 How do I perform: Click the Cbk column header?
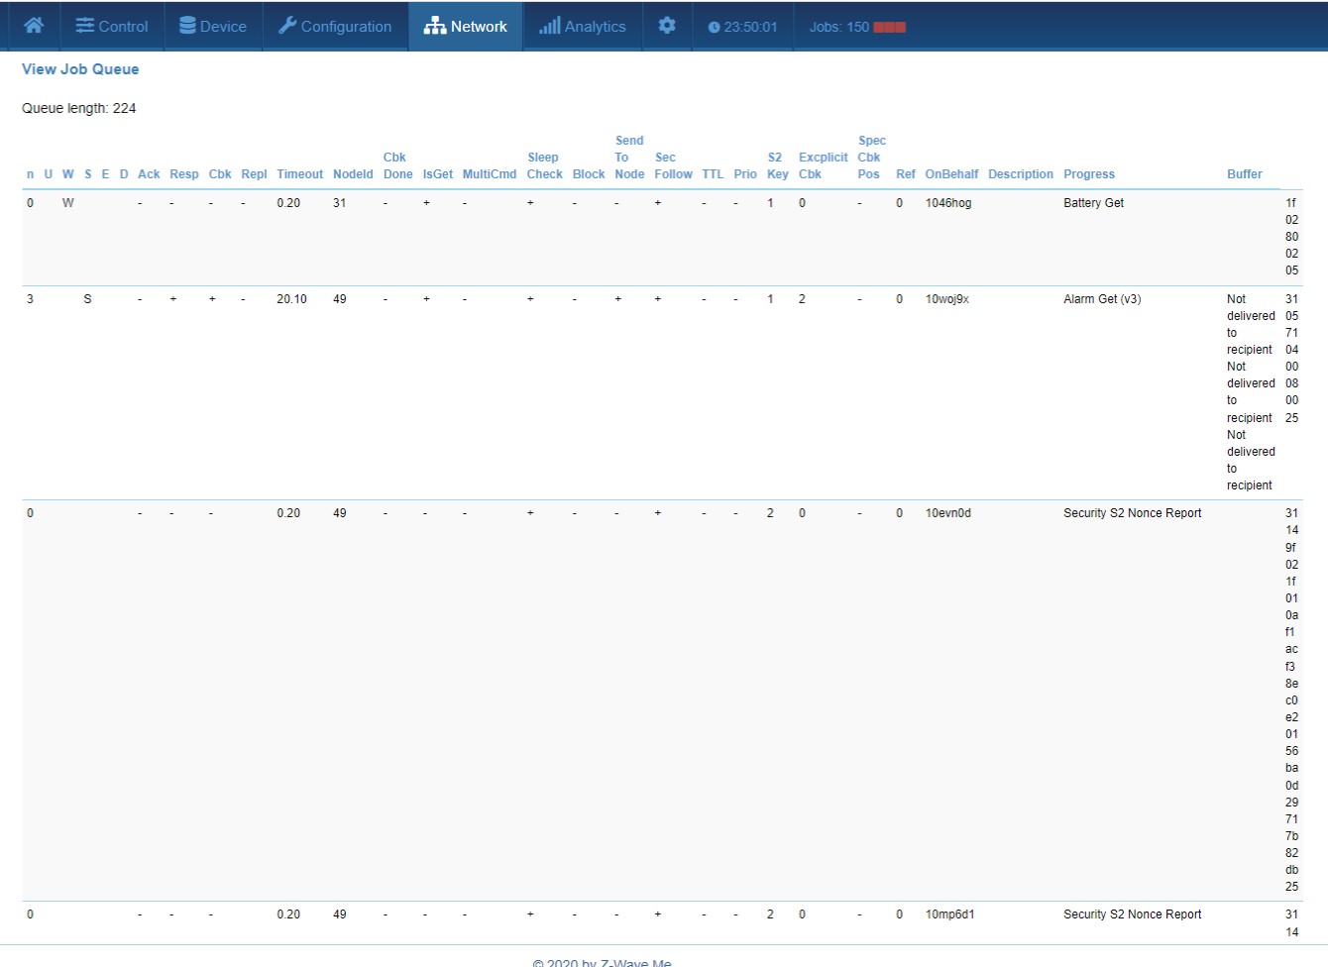pyautogui.click(x=220, y=174)
